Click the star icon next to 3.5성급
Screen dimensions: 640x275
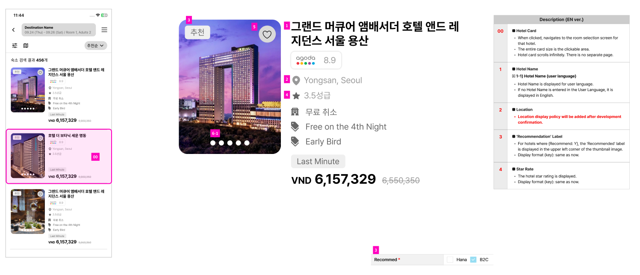coord(296,96)
